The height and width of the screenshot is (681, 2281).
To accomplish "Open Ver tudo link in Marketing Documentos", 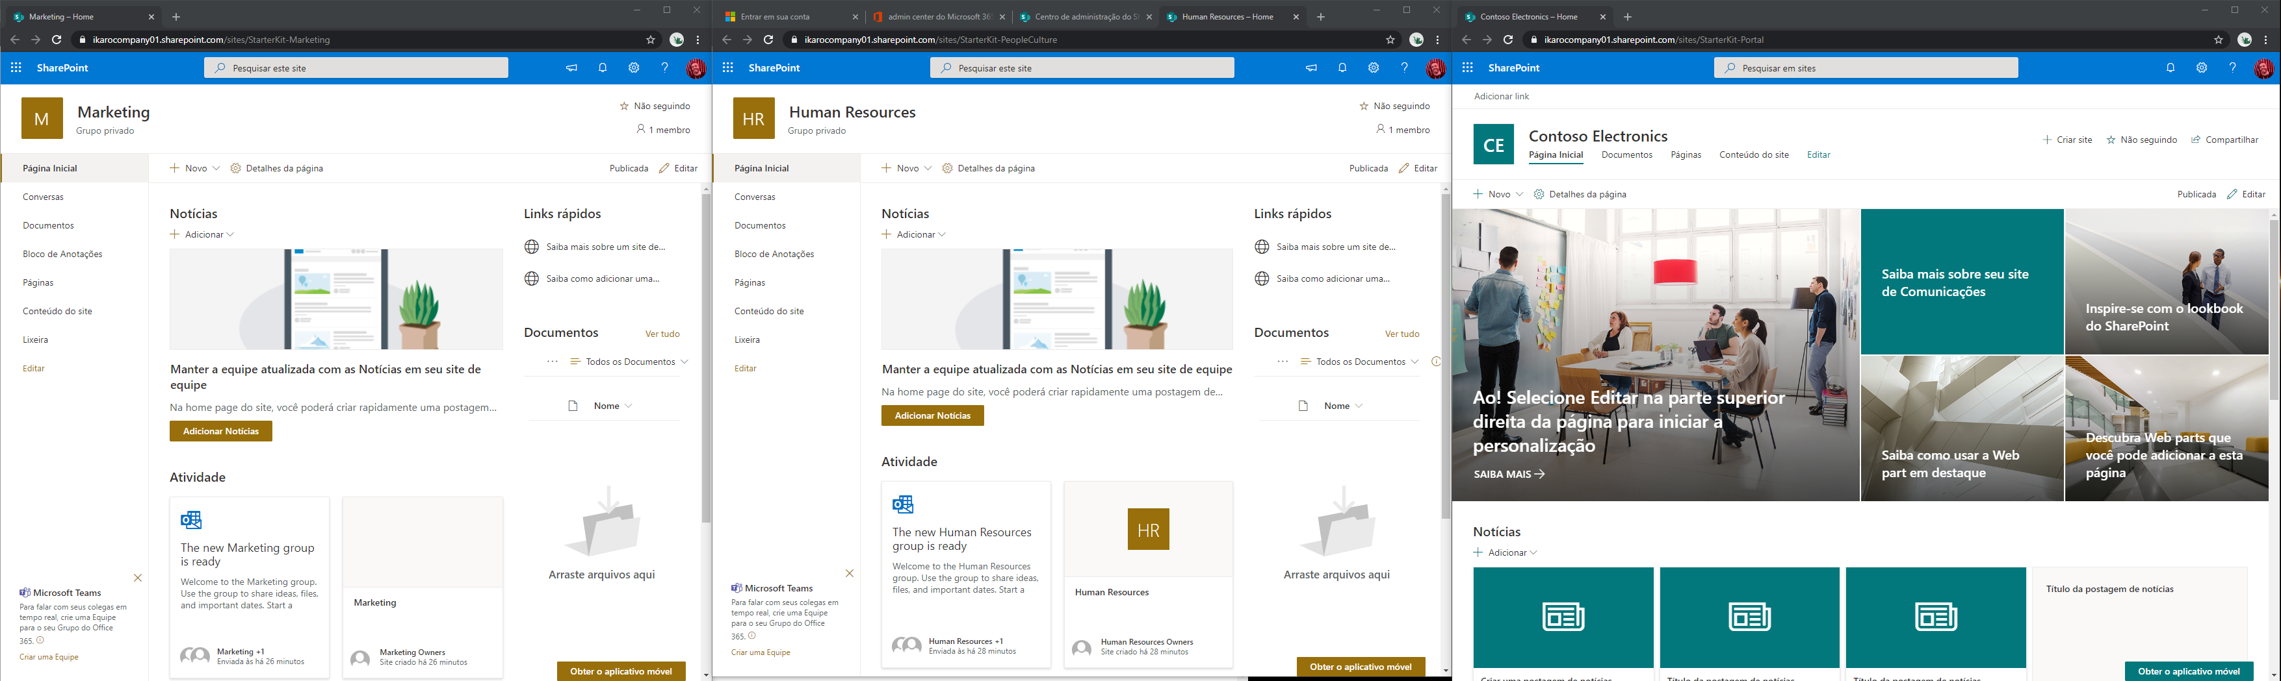I will 662,334.
